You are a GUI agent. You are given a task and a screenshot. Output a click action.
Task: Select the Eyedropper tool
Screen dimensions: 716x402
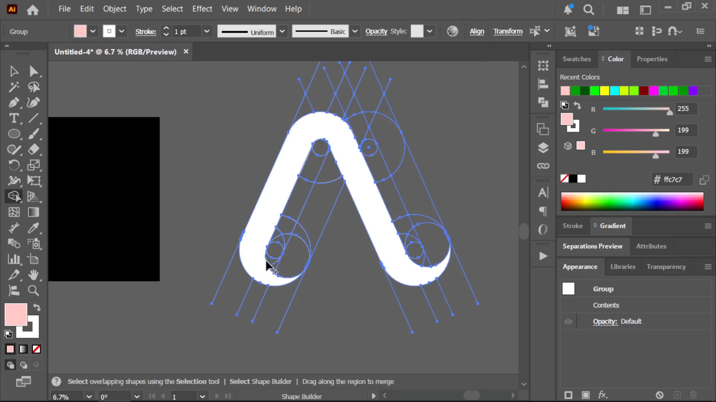pyautogui.click(x=34, y=228)
